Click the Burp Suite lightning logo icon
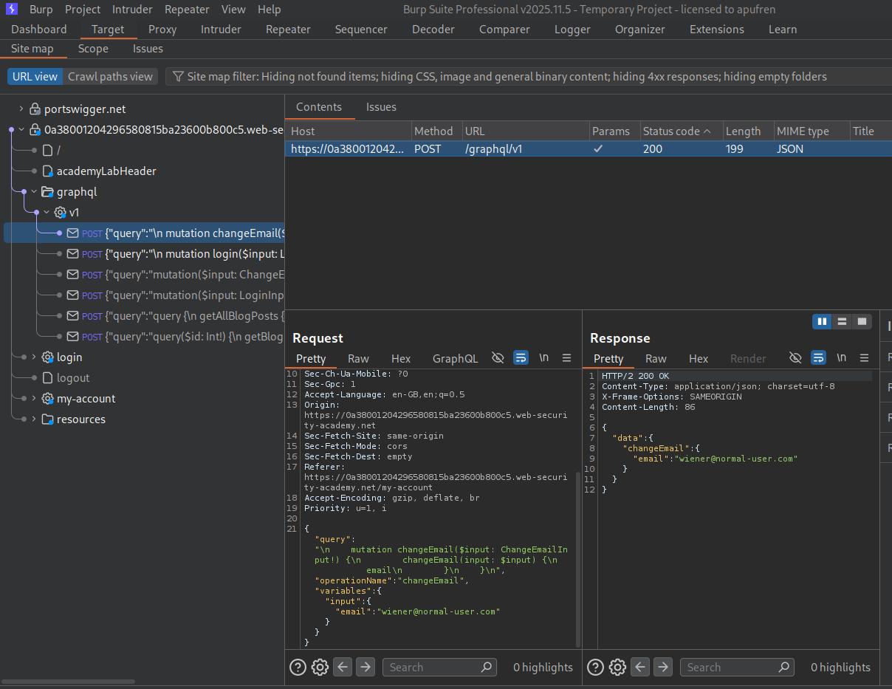892x689 pixels. click(12, 10)
